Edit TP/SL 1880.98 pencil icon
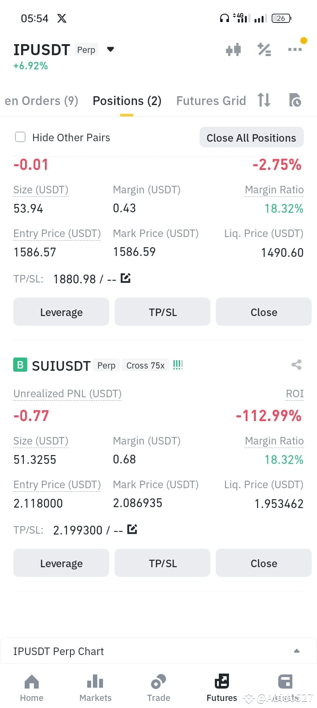This screenshot has width=317, height=708. (125, 278)
